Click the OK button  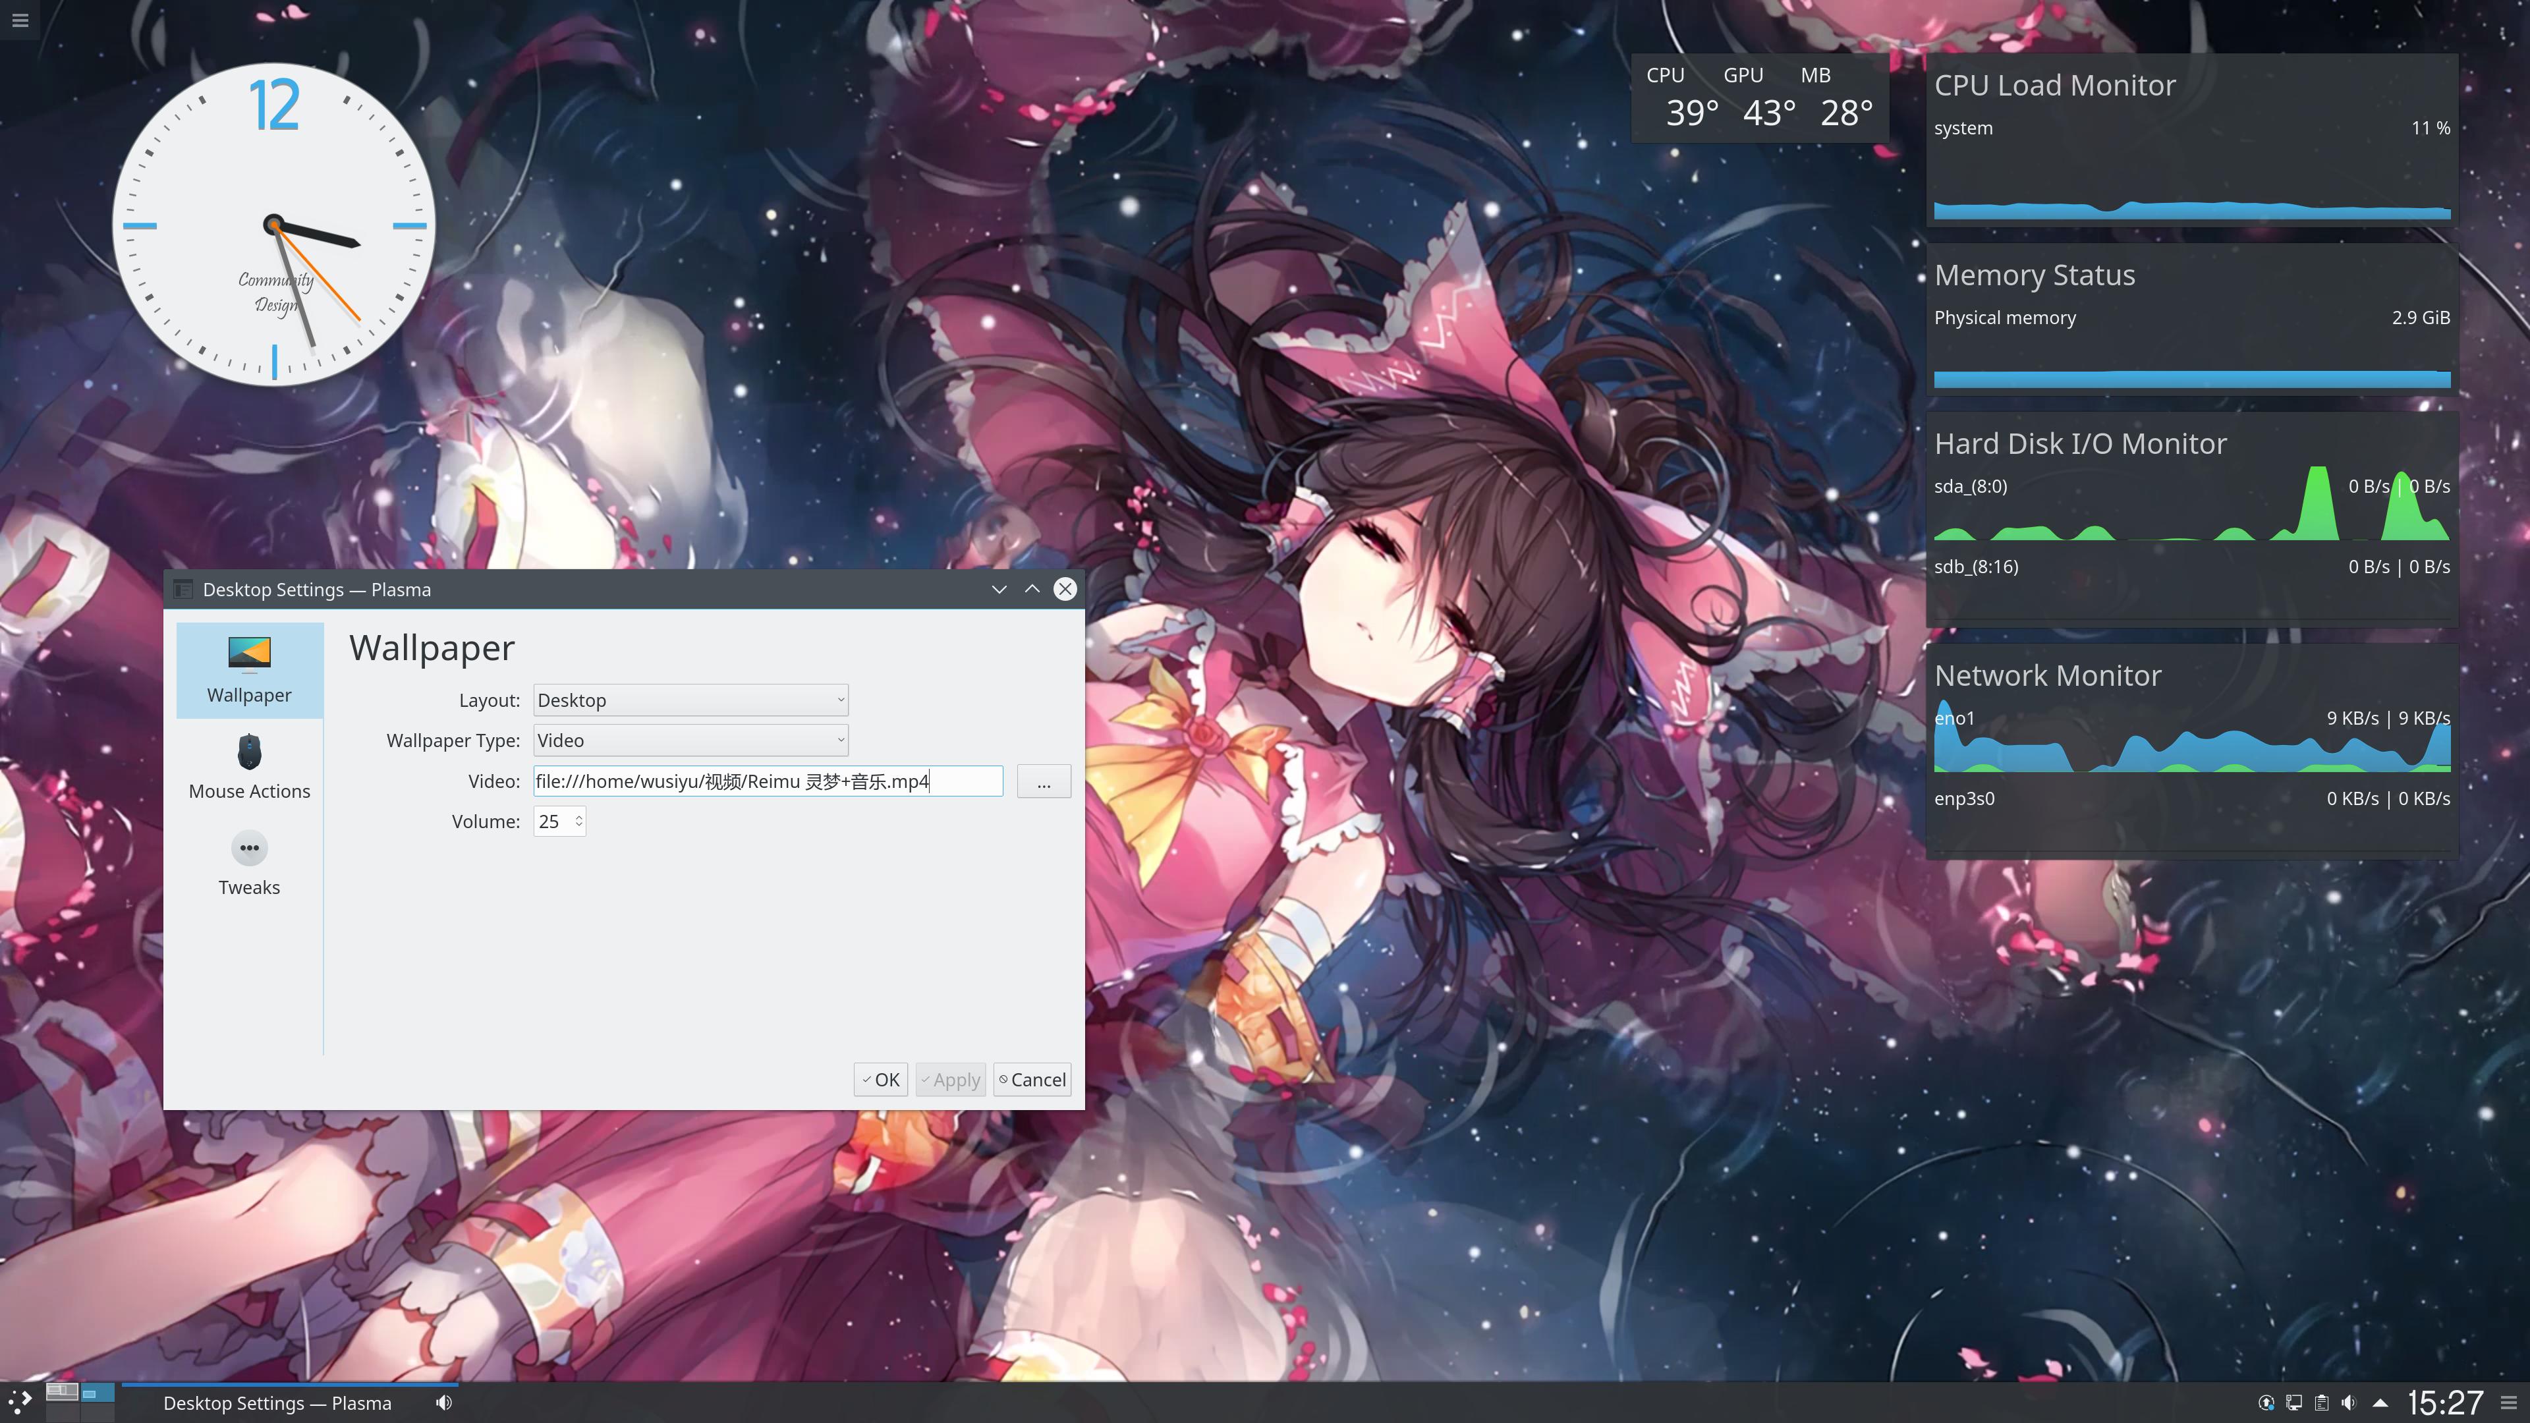click(880, 1079)
